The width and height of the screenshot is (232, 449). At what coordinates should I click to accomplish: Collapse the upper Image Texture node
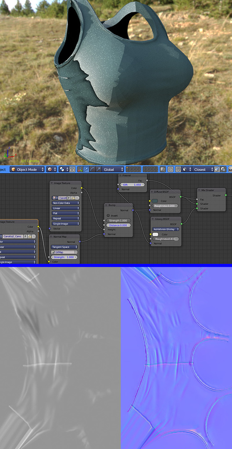tap(52, 183)
